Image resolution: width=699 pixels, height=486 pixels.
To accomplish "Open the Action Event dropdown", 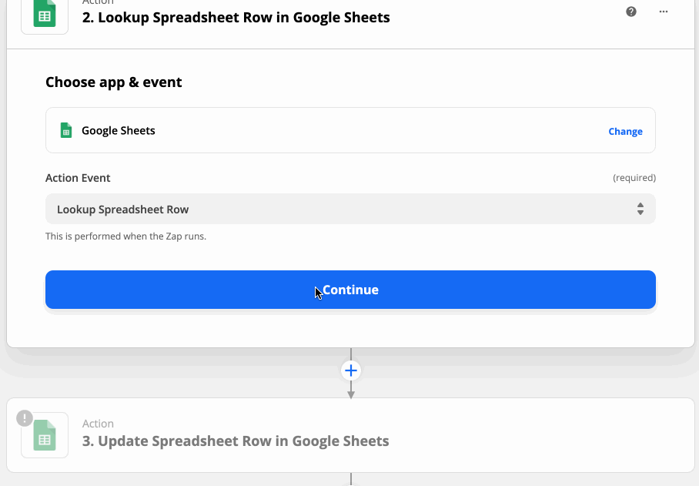I will 350,209.
